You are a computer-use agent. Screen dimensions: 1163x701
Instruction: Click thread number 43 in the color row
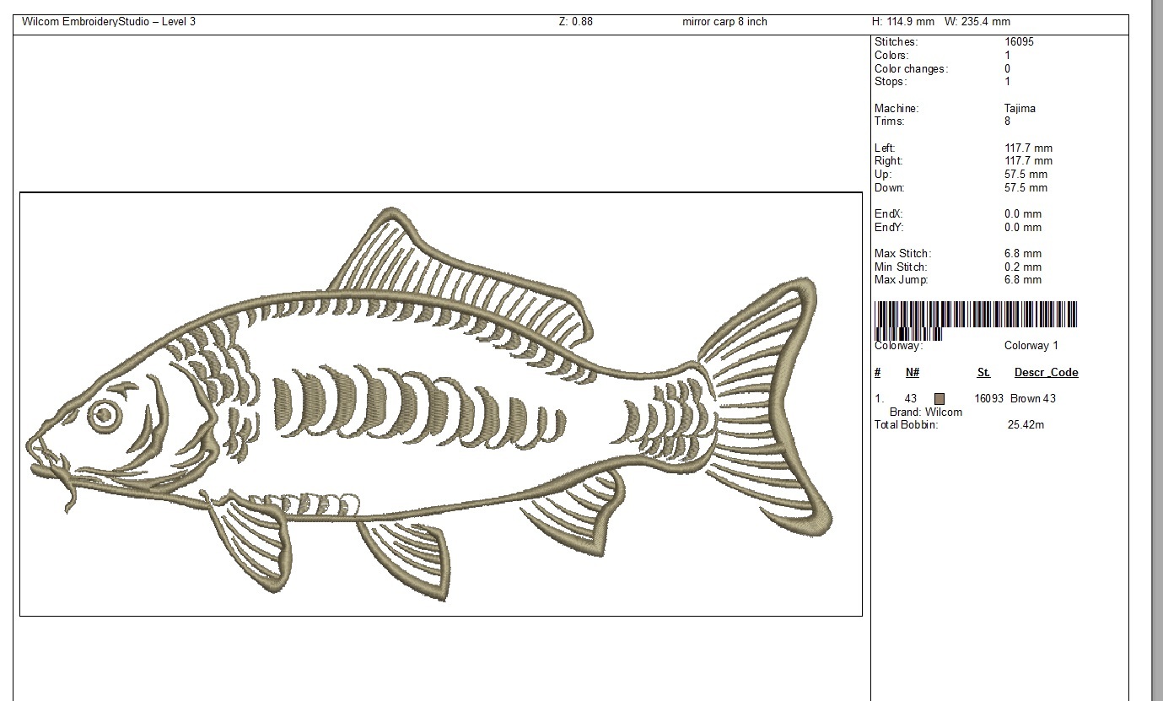pos(911,399)
